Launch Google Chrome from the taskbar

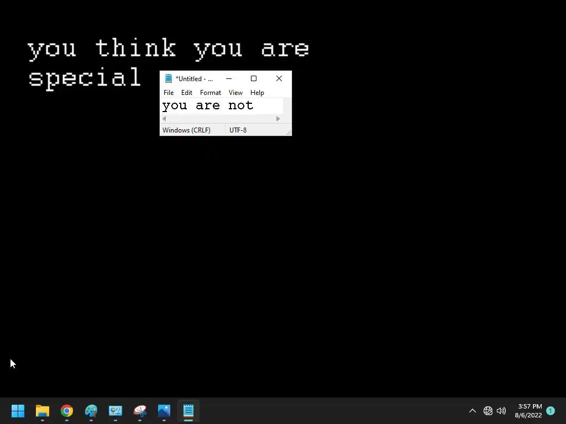coord(66,411)
